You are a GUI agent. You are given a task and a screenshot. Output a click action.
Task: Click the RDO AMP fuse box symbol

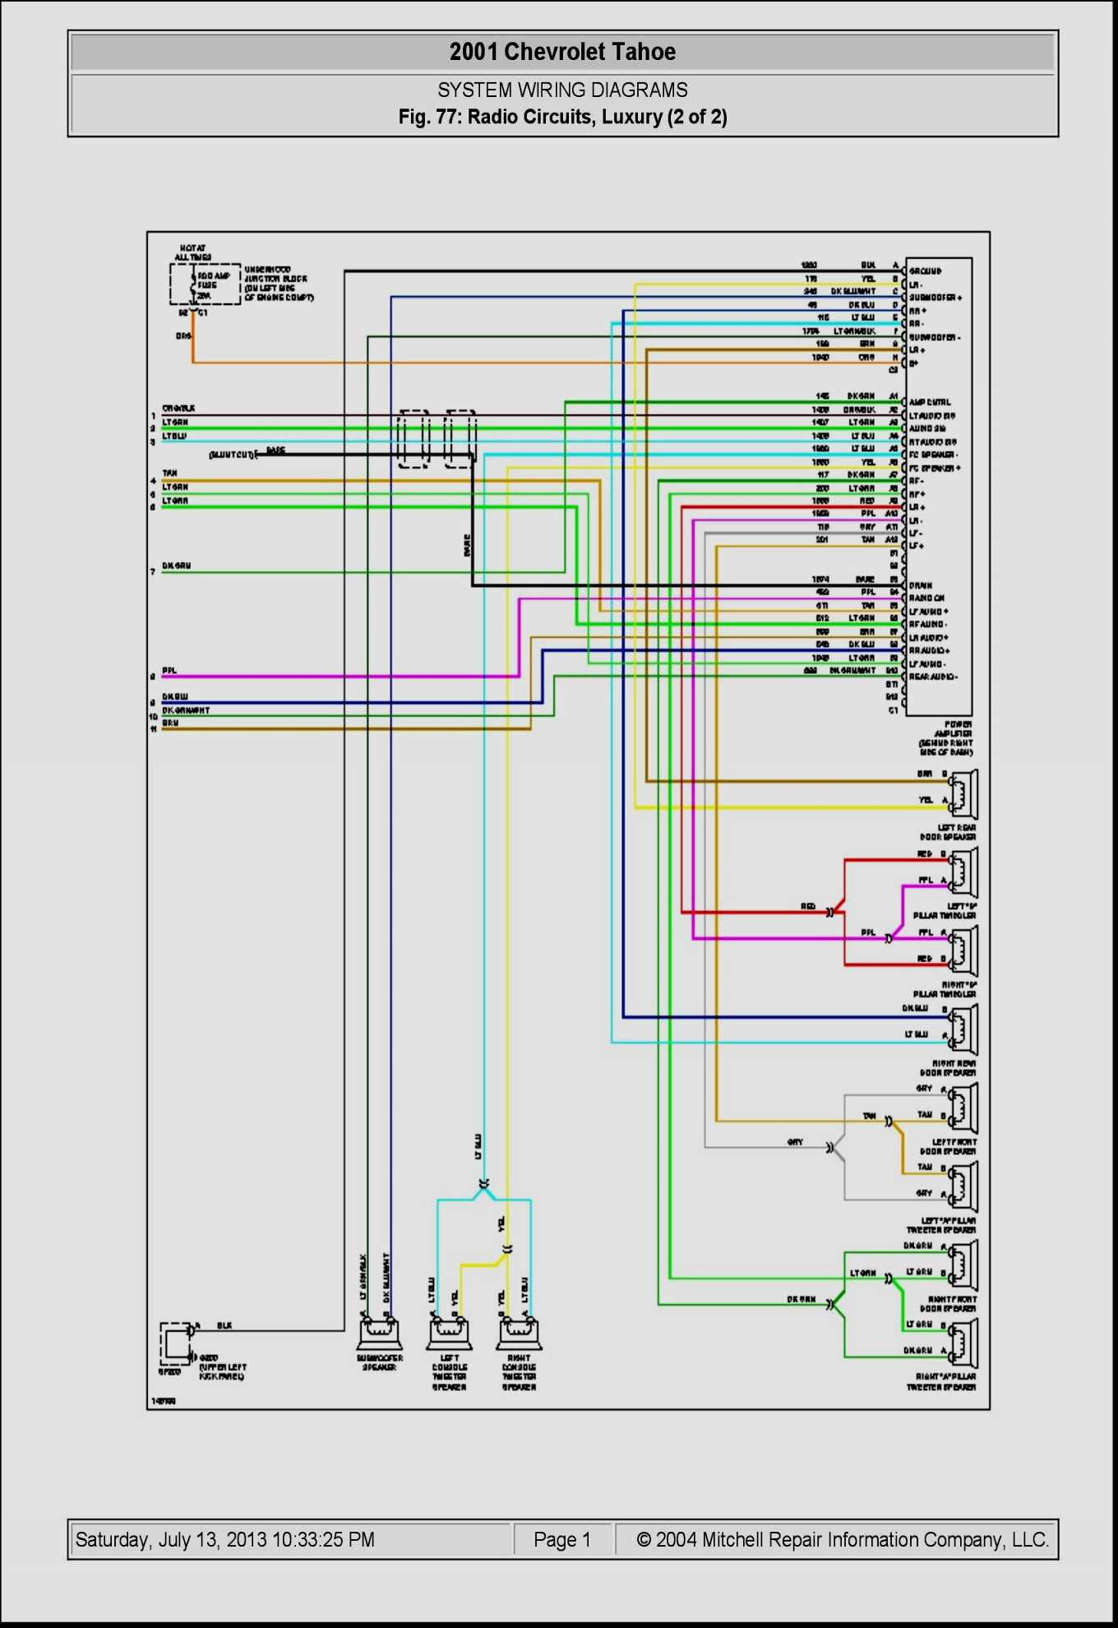(x=205, y=284)
